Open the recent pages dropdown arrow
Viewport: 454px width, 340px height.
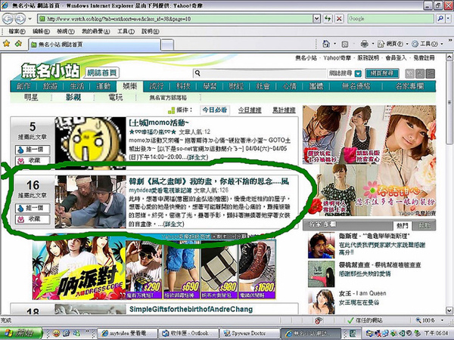pyautogui.click(x=30, y=19)
